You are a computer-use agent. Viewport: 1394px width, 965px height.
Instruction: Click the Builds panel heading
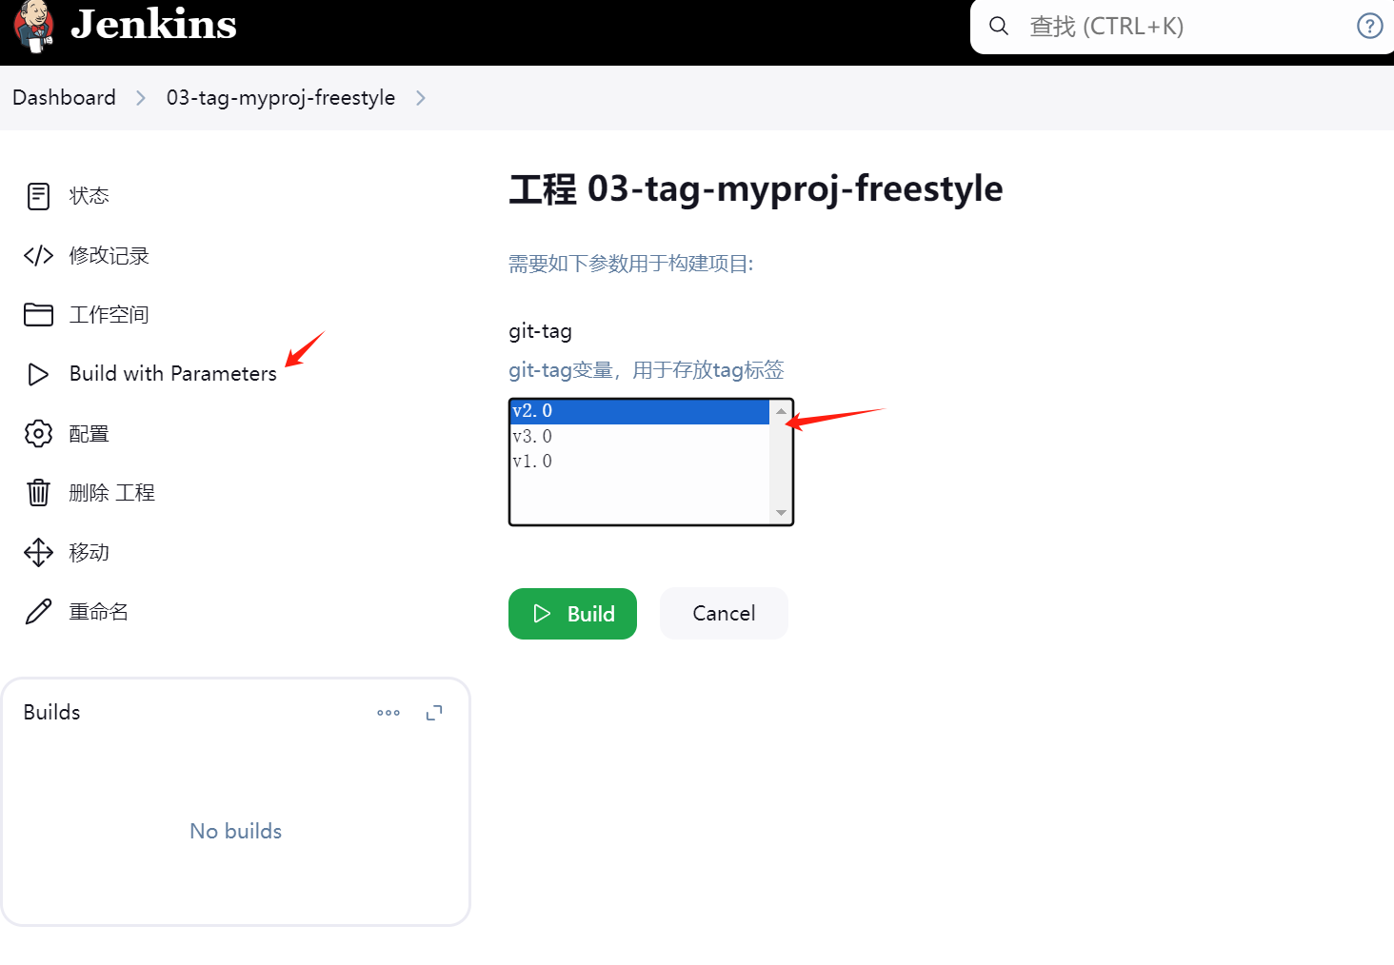click(x=52, y=712)
